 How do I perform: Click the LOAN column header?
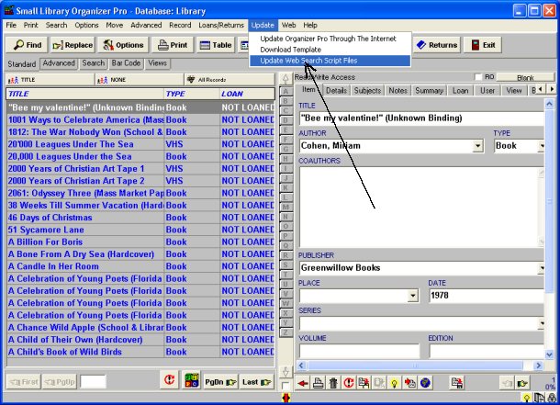click(247, 94)
